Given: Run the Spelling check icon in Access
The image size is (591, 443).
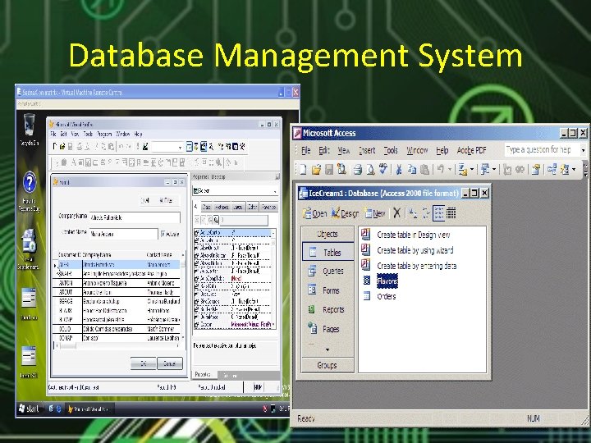Looking at the screenshot, I should click(x=383, y=170).
